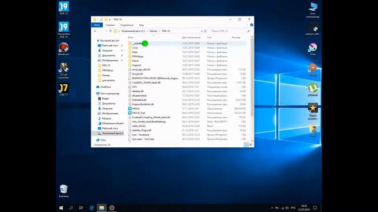Image resolution: width=378 pixels, height=212 pixels.
Task: Launch µTorrent from the desktop
Action: pyautogui.click(x=313, y=90)
